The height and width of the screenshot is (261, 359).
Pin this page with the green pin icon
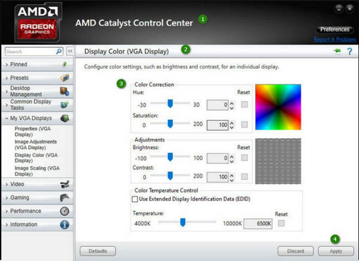[337, 51]
